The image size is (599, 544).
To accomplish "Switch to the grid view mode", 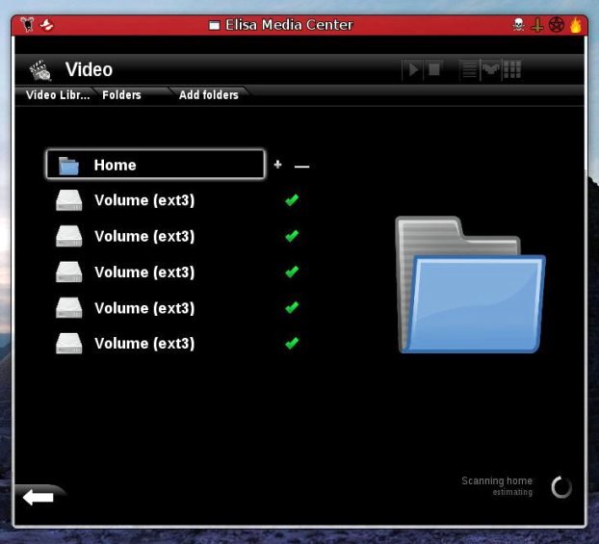I will [512, 70].
